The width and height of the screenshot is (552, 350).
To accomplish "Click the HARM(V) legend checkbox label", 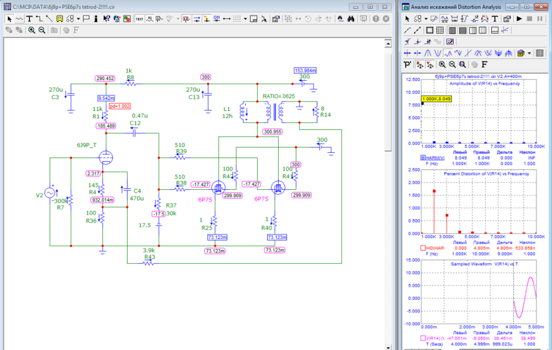I will tap(434, 158).
